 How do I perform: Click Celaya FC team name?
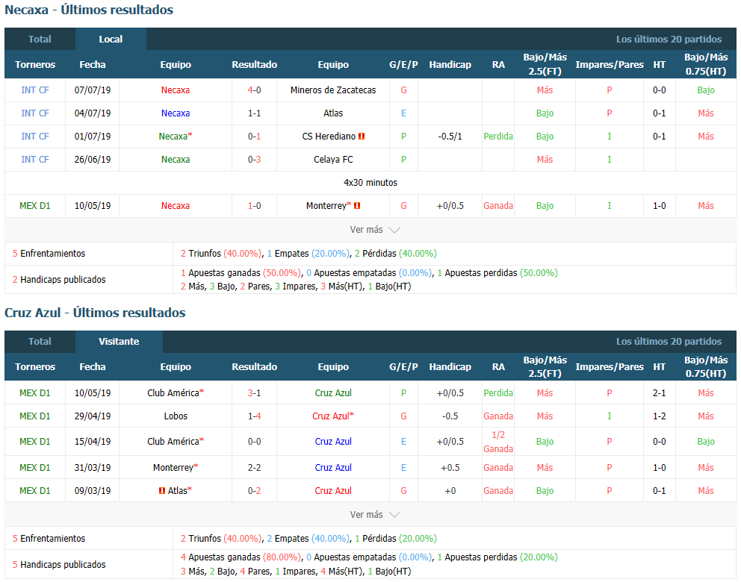333,160
